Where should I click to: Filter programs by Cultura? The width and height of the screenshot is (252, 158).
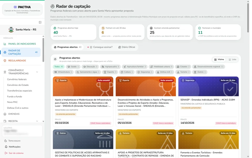[127, 72]
